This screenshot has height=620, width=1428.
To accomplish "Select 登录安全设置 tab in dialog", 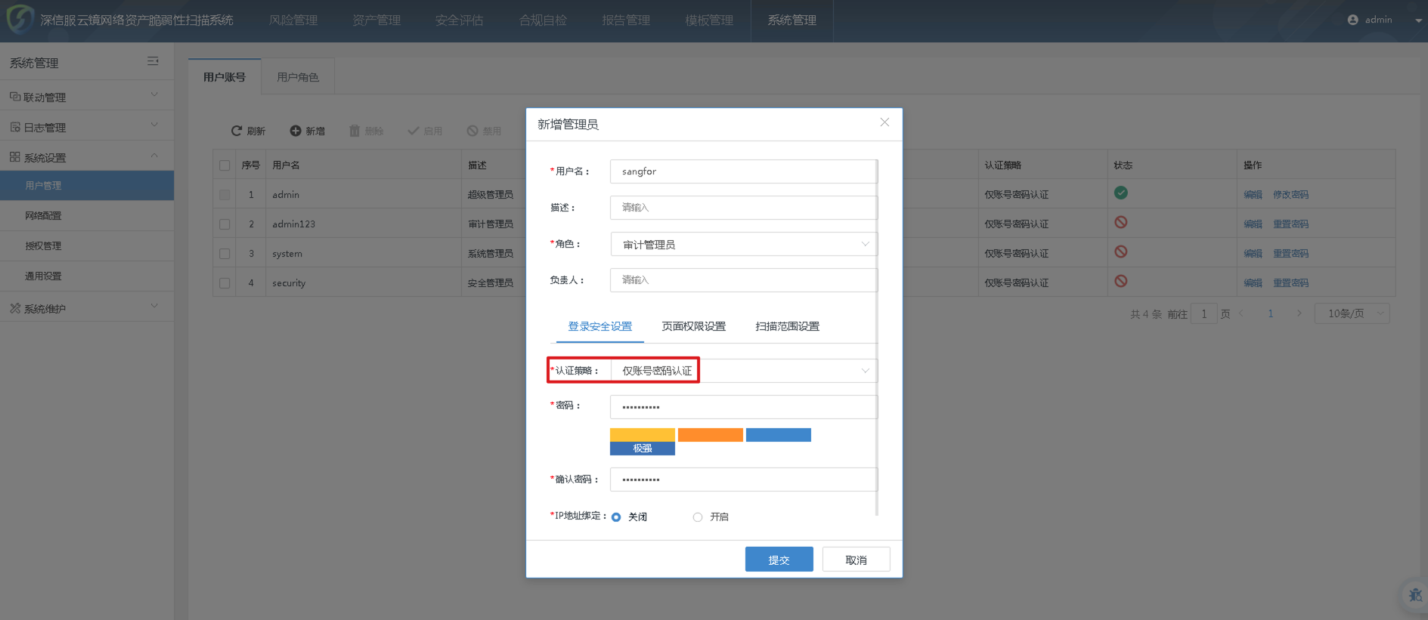I will pyautogui.click(x=600, y=326).
